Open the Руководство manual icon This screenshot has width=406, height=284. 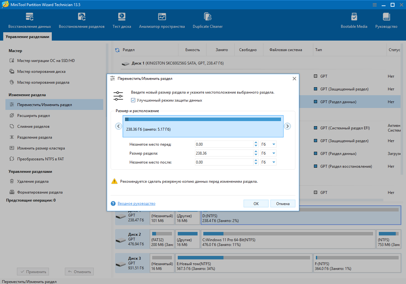[386, 17]
